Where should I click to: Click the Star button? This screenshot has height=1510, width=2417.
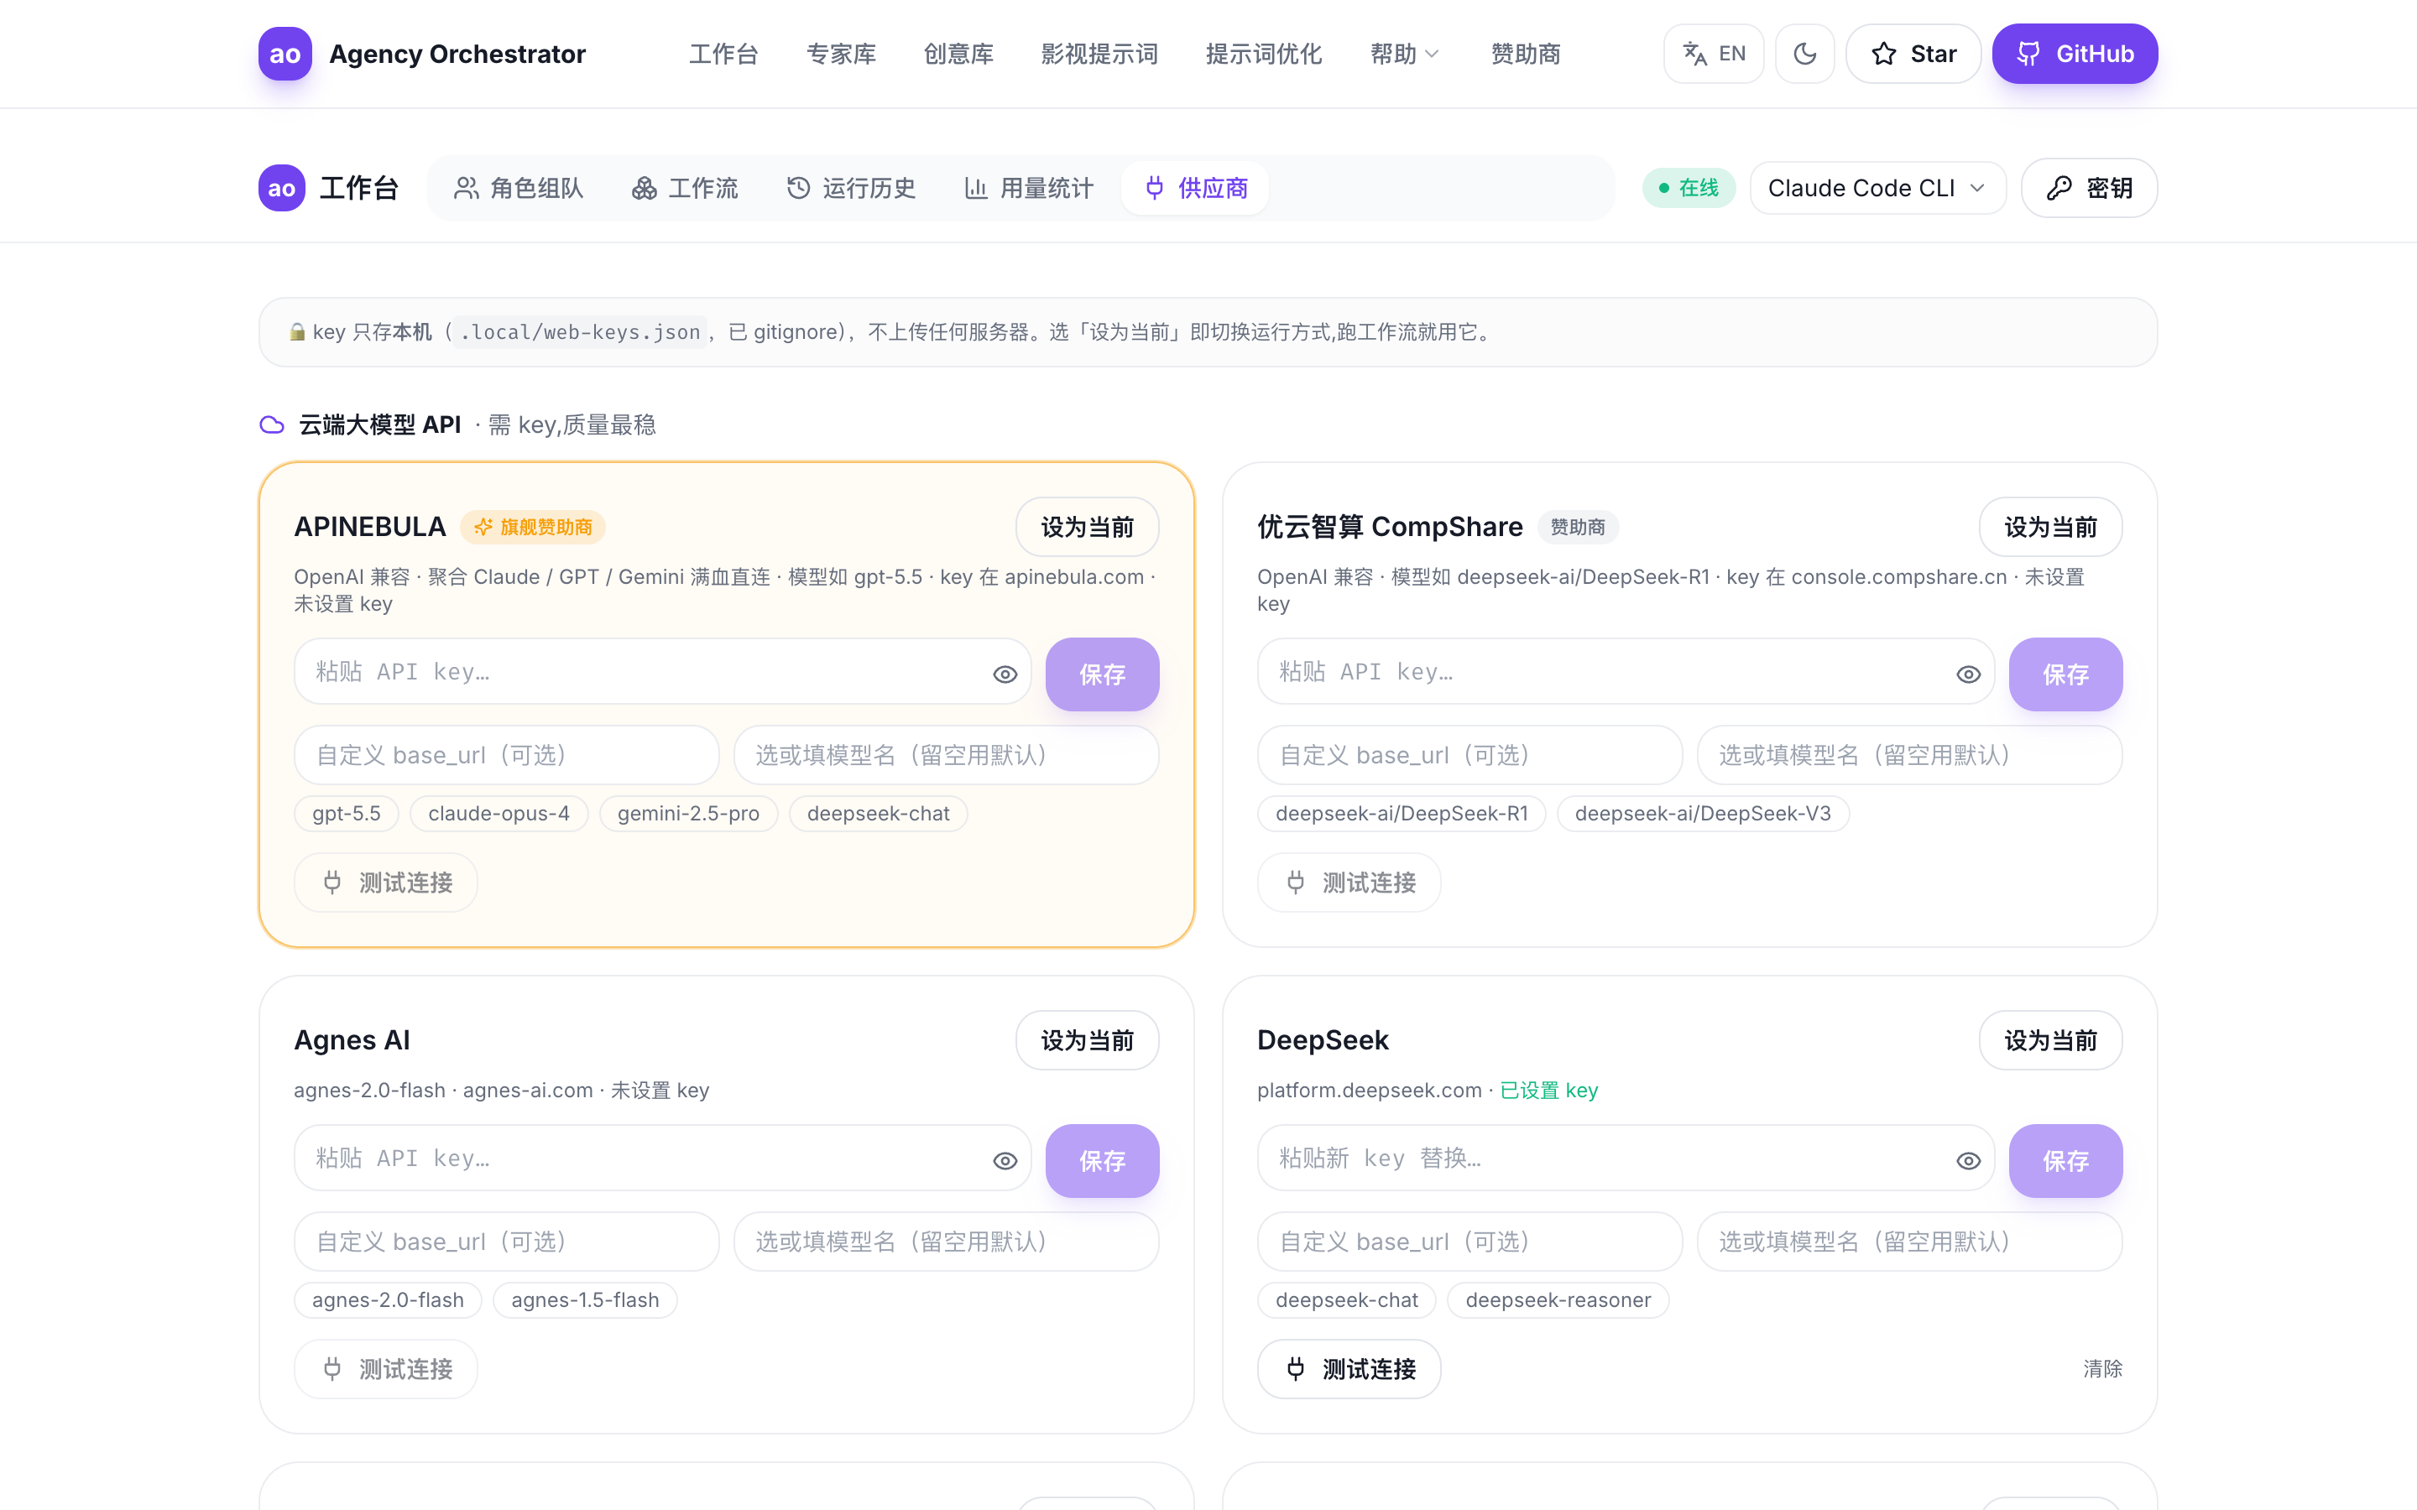pos(1913,54)
